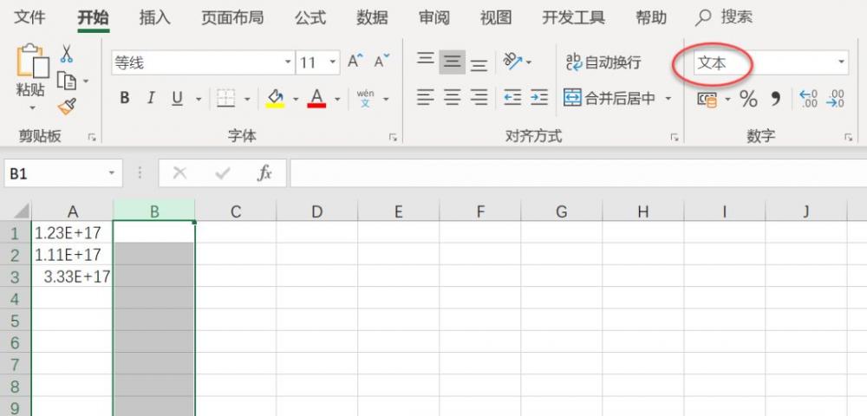The height and width of the screenshot is (416, 867).
Task: Decrease decimal places icon
Action: tap(835, 99)
